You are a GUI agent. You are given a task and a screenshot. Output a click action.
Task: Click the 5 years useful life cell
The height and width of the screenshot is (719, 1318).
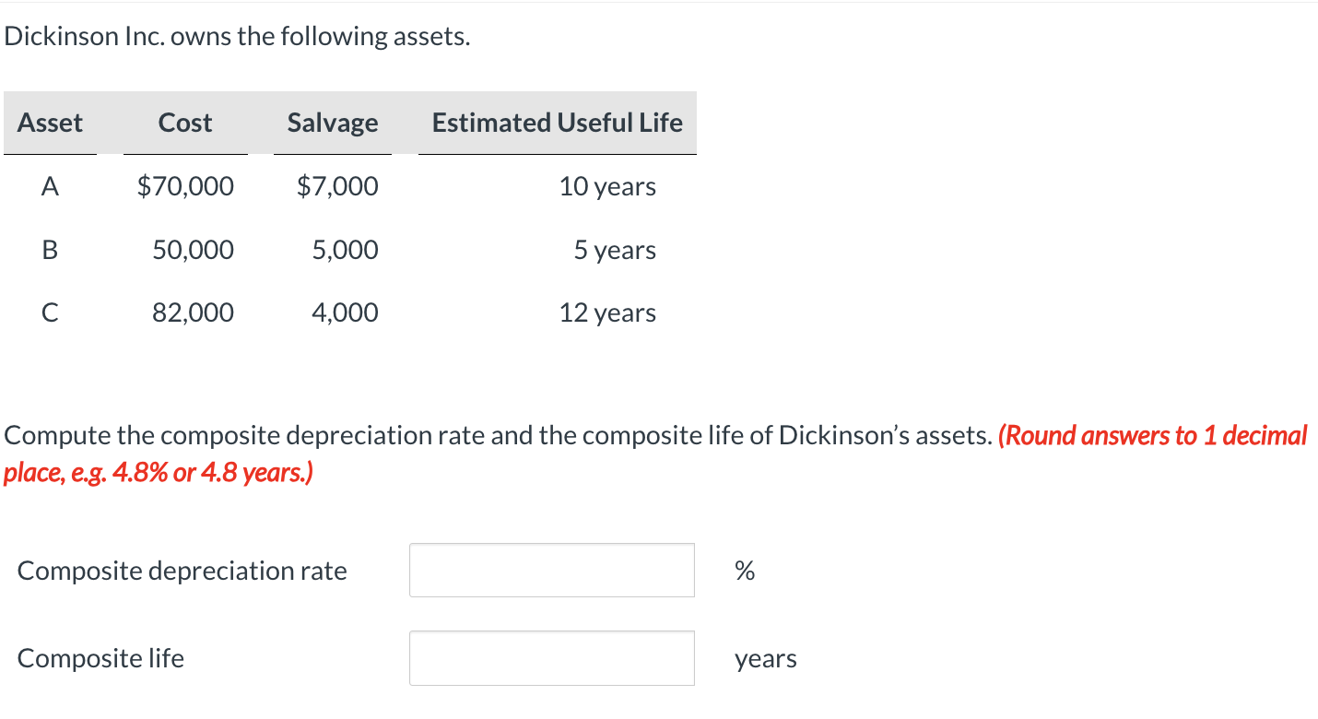(615, 249)
